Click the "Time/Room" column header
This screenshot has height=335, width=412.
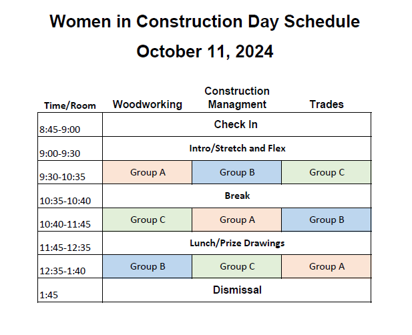point(70,105)
